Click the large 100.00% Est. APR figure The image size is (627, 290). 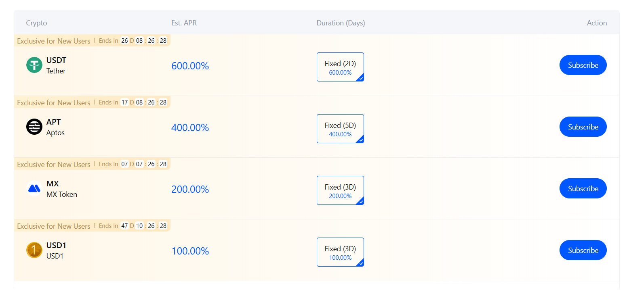pyautogui.click(x=190, y=251)
